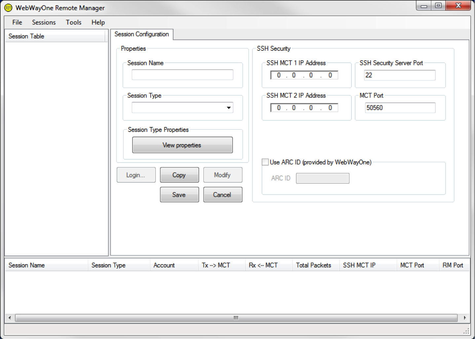Open the File menu
The width and height of the screenshot is (475, 339).
tap(17, 22)
